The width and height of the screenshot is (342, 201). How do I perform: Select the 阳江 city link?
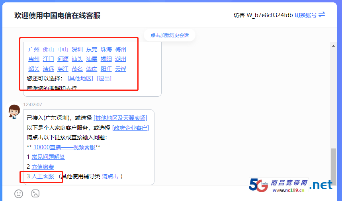(x=106, y=69)
